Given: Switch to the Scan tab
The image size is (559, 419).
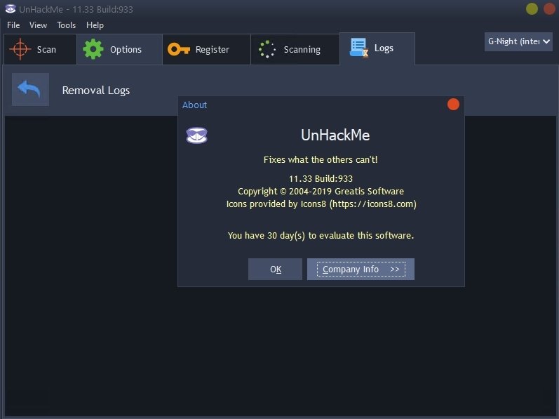Looking at the screenshot, I should click(40, 49).
